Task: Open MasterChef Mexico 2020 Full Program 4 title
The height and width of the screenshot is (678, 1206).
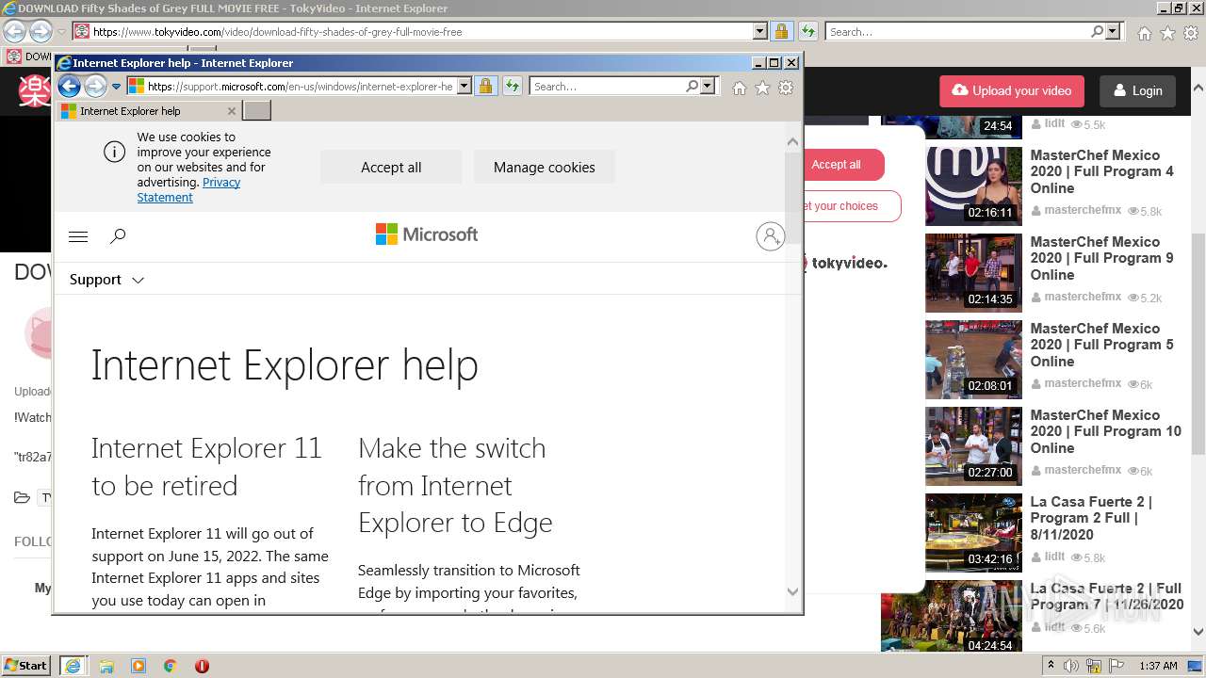Action: pos(1101,171)
